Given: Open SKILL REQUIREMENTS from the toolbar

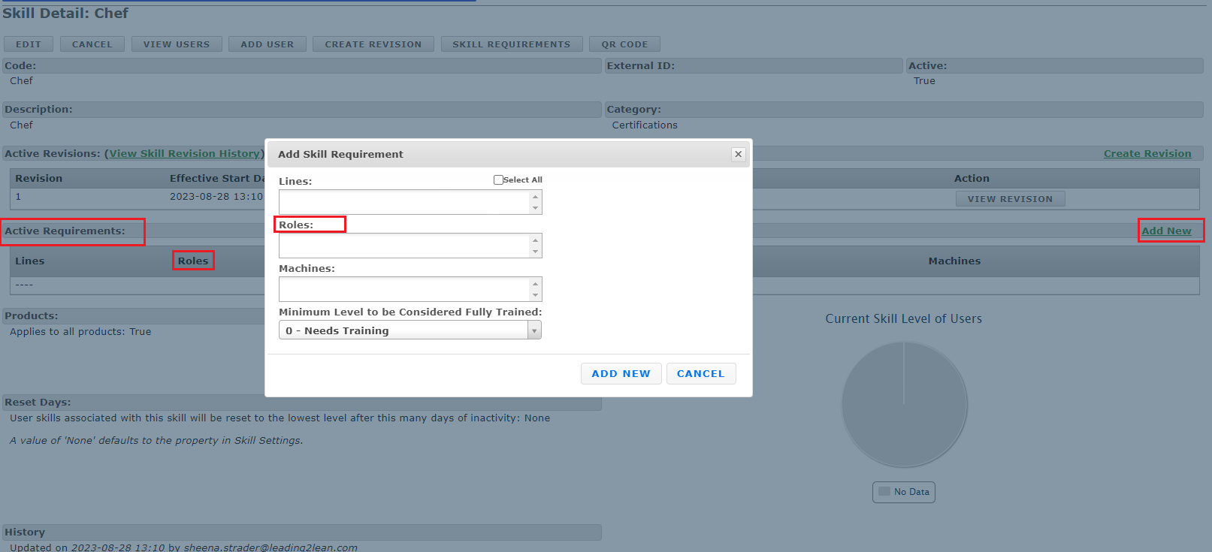Looking at the screenshot, I should click(511, 44).
